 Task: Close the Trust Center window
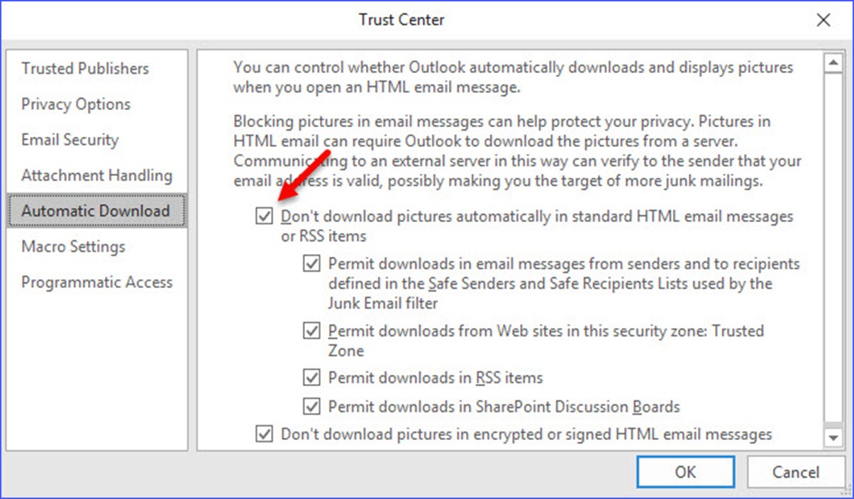tap(823, 20)
